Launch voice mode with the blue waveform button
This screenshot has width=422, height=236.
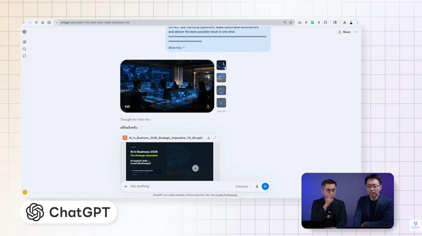point(265,186)
